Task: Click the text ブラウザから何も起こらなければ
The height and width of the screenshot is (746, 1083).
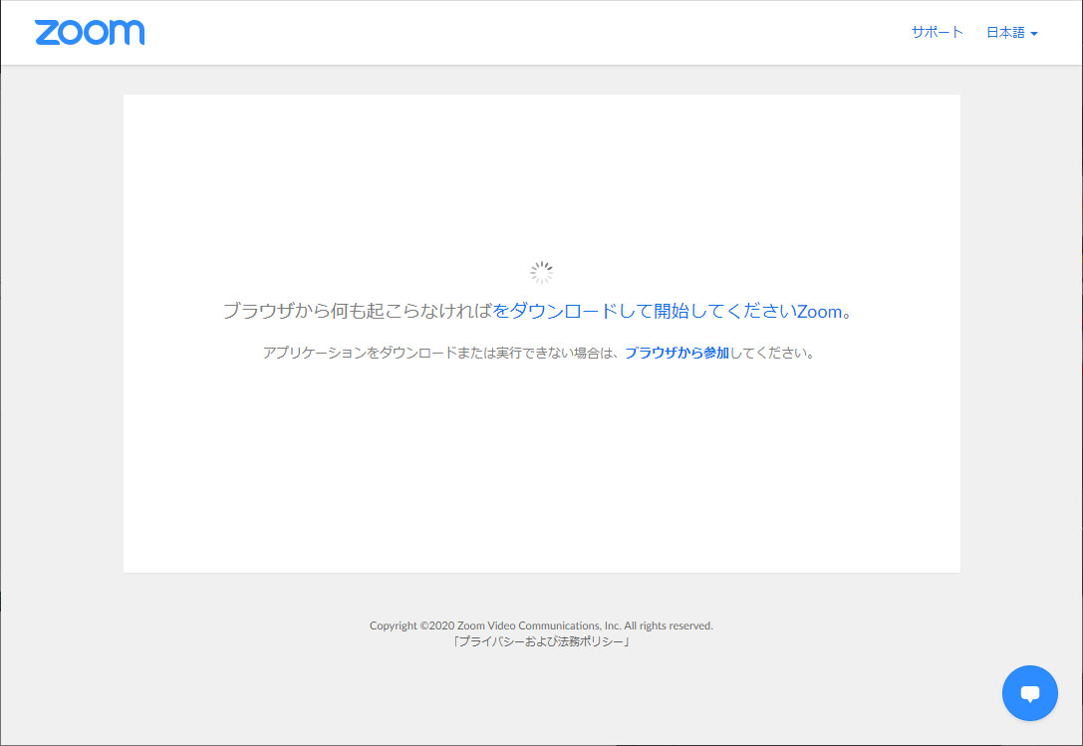Action: tap(357, 312)
